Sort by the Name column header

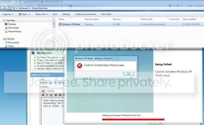pos(62,19)
